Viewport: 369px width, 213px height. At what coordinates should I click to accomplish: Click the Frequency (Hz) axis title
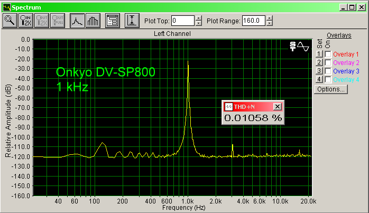(x=183, y=208)
